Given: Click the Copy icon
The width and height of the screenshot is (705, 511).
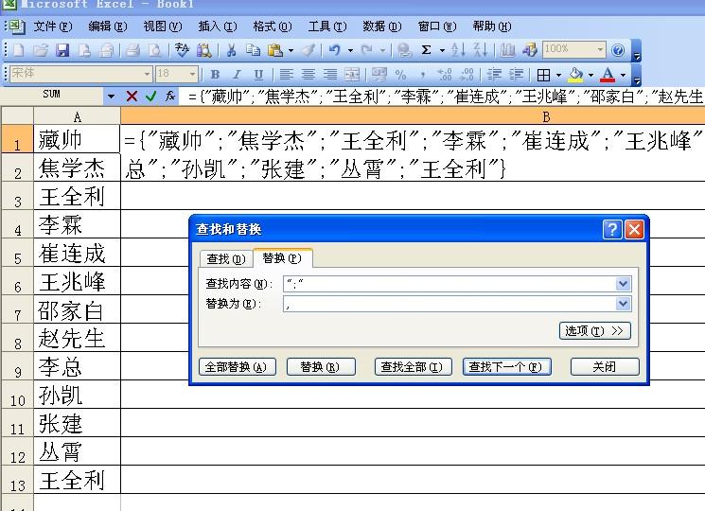Looking at the screenshot, I should 253,50.
